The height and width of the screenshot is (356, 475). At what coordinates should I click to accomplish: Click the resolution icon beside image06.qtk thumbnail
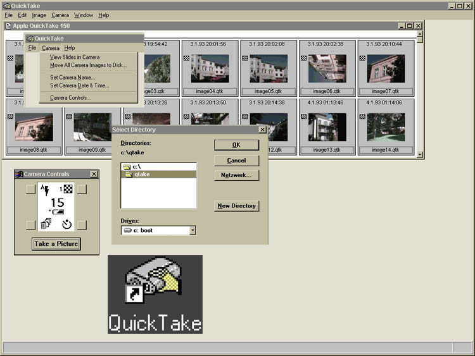click(x=303, y=58)
